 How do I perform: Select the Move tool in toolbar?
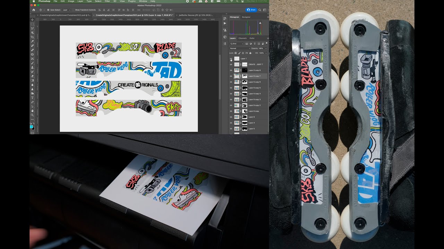[x=32, y=20]
